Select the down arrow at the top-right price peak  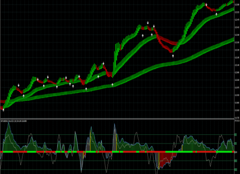click(x=206, y=5)
